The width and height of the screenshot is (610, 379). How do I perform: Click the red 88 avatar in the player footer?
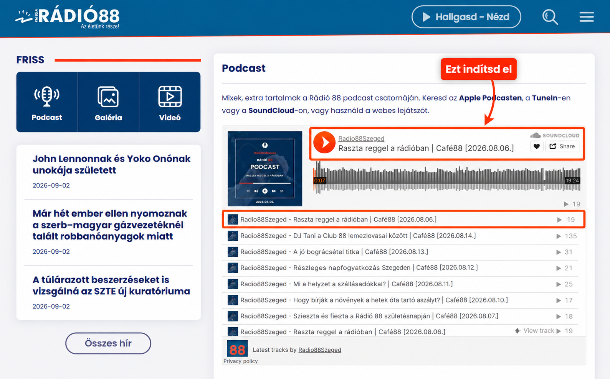pyautogui.click(x=237, y=349)
